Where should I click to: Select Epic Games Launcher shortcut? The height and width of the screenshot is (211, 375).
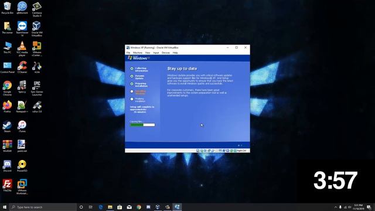tap(37, 88)
